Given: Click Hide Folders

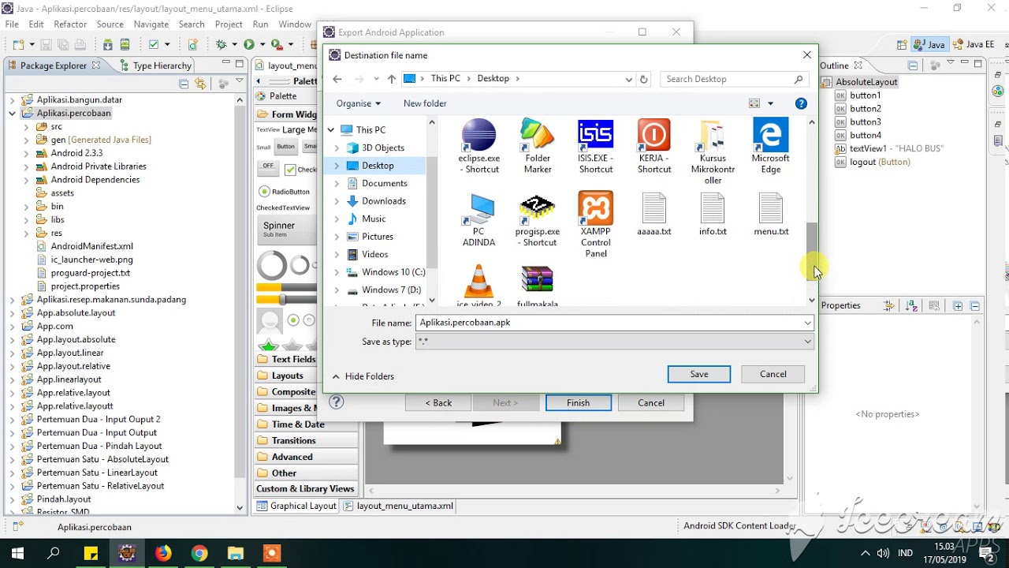Looking at the screenshot, I should [363, 376].
